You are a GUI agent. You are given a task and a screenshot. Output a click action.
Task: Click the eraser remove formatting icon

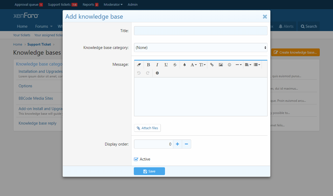point(139,65)
